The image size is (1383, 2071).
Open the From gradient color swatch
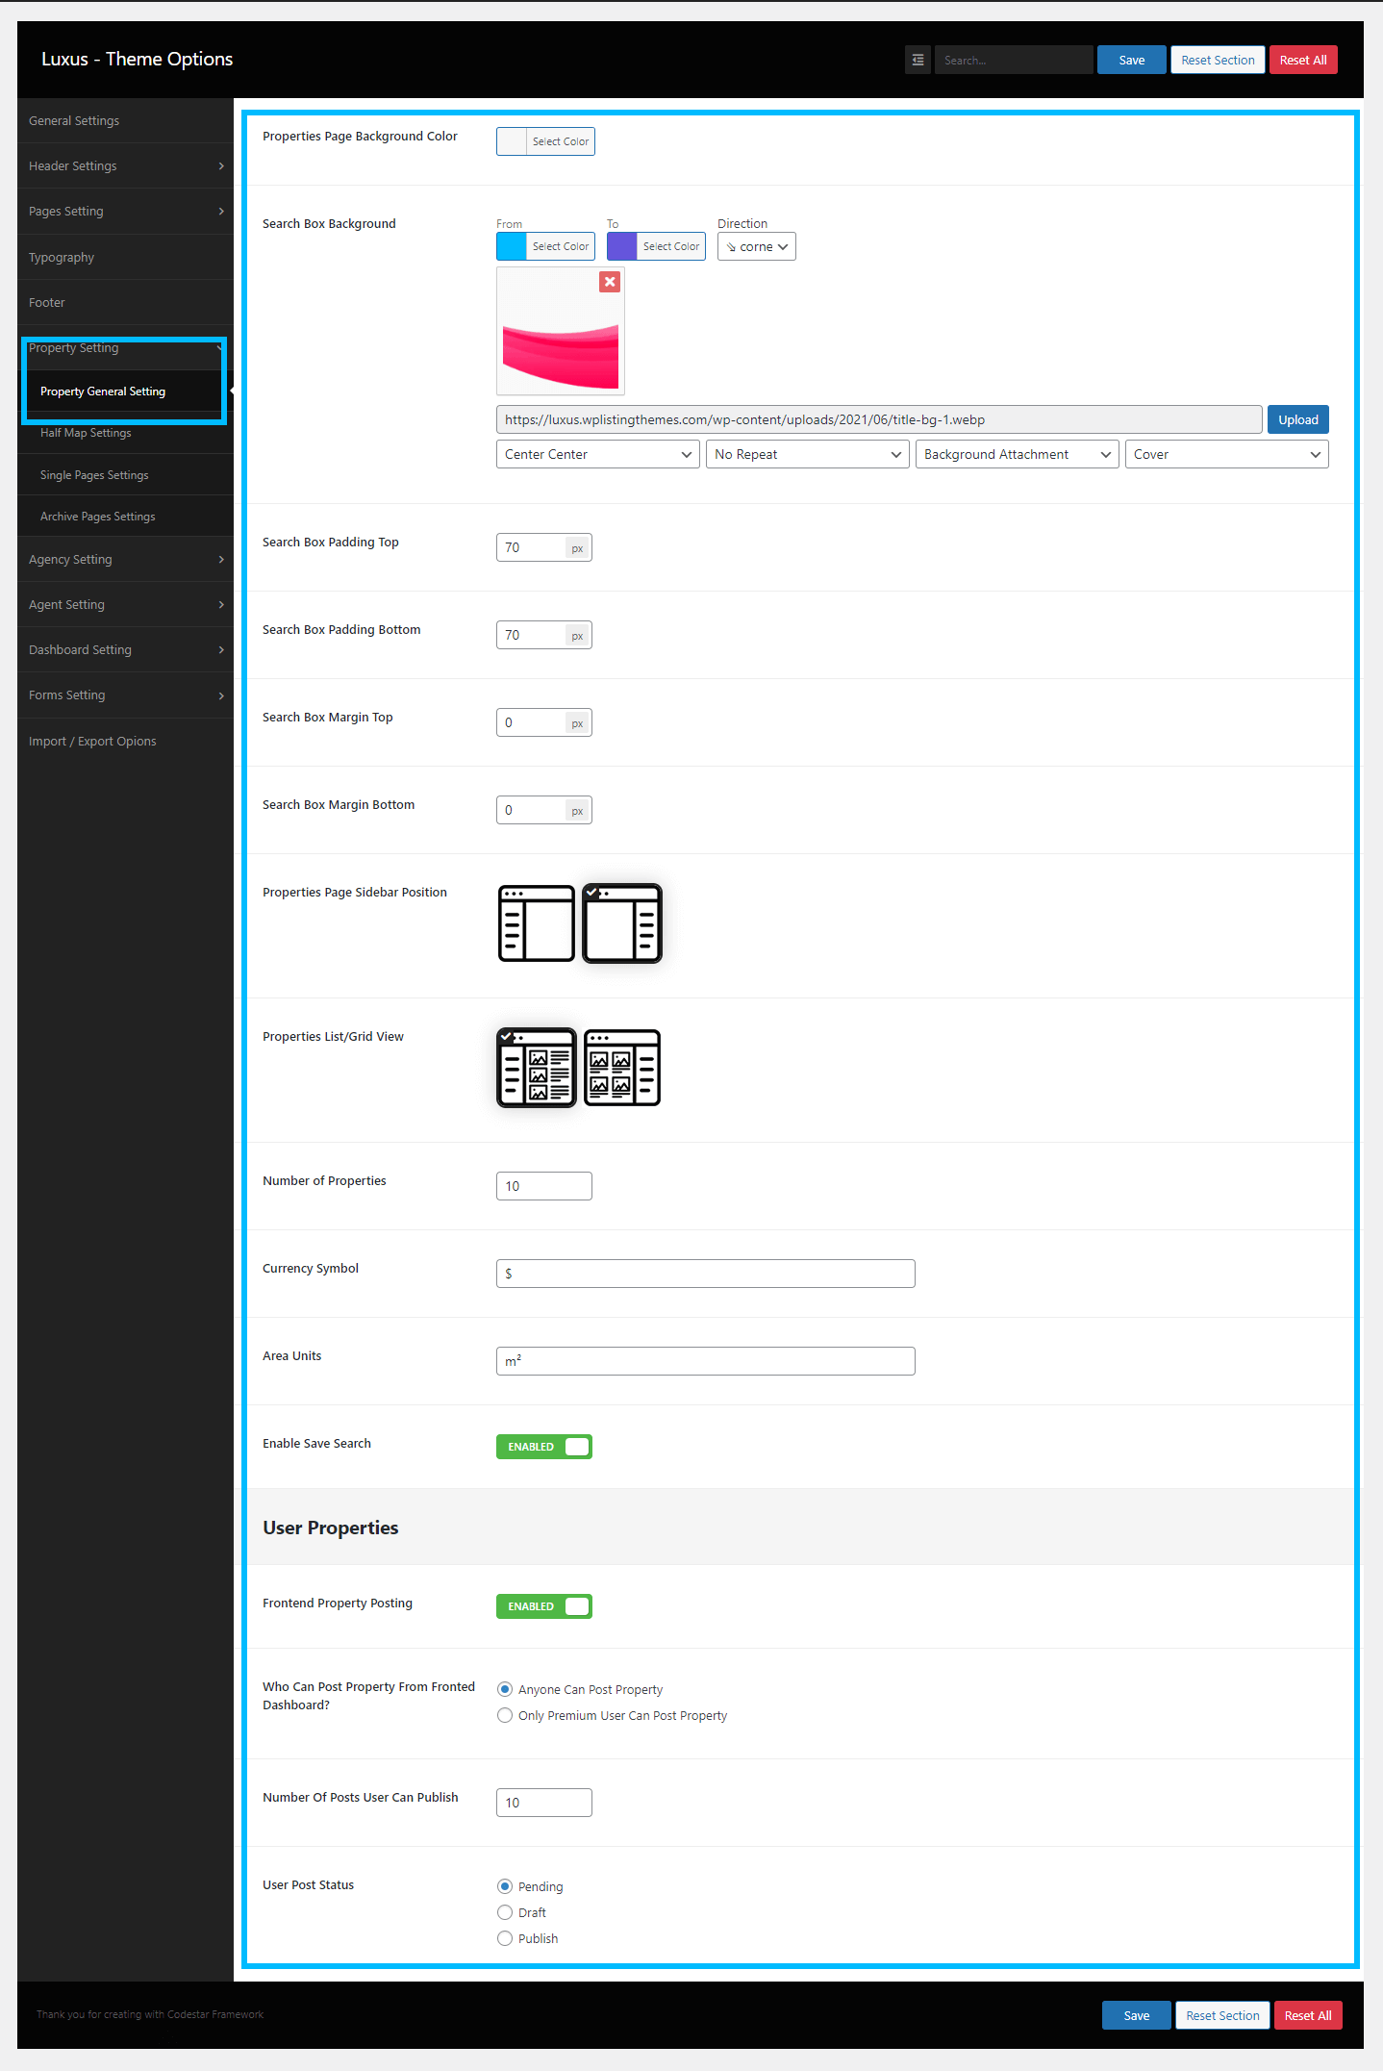tap(512, 247)
